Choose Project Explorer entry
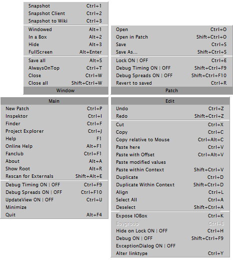This screenshot has height=260, width=233. pos(54,131)
